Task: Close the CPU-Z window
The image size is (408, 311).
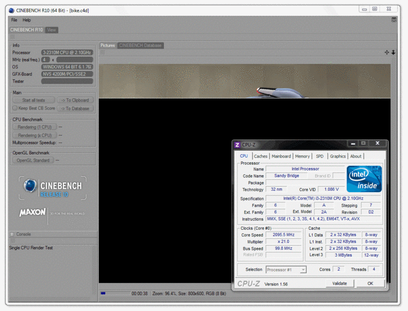Action: [377, 143]
